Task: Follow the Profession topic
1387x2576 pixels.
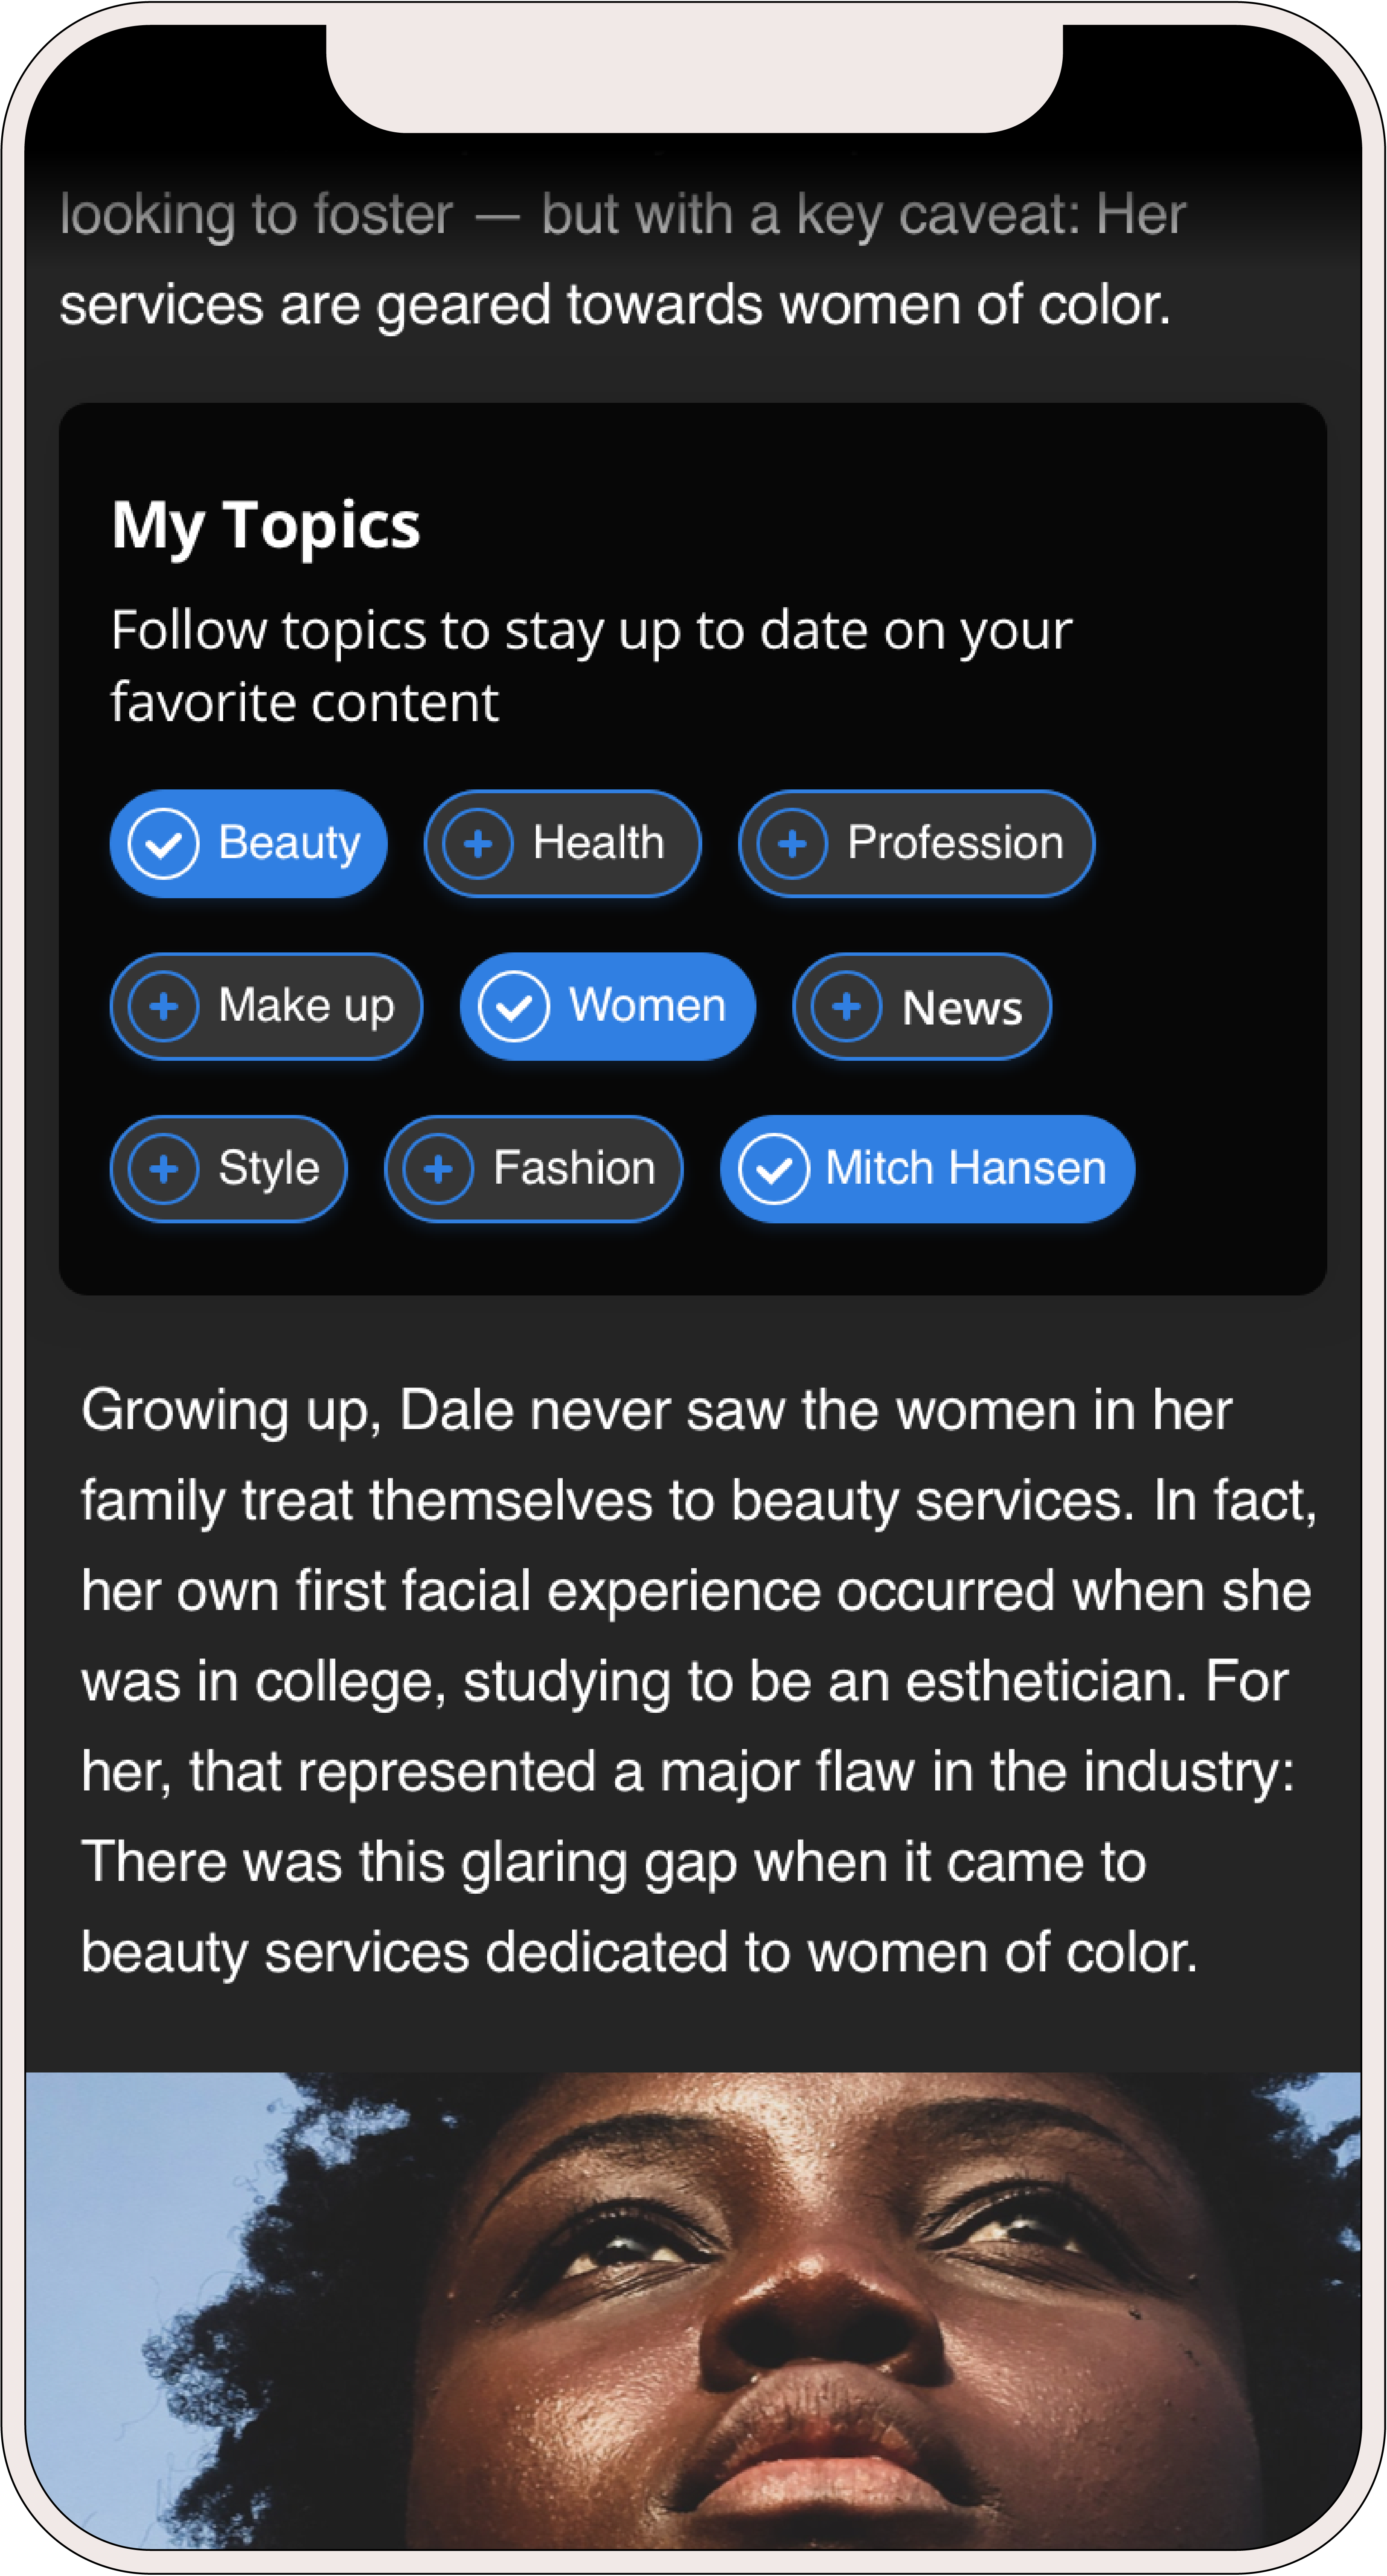Action: click(955, 843)
